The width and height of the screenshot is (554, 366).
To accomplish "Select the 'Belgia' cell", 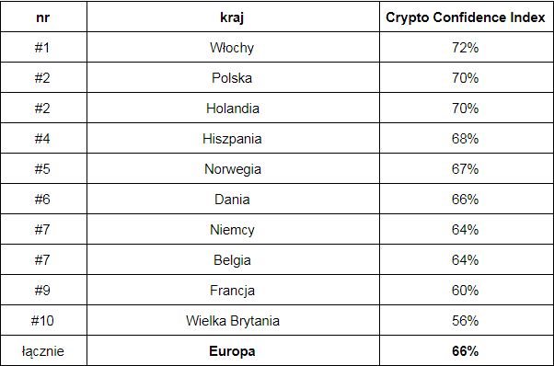I will [232, 260].
